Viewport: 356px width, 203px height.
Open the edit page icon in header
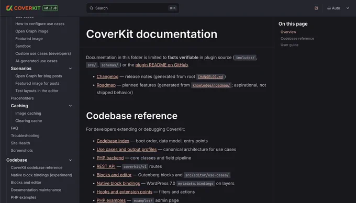click(316, 8)
